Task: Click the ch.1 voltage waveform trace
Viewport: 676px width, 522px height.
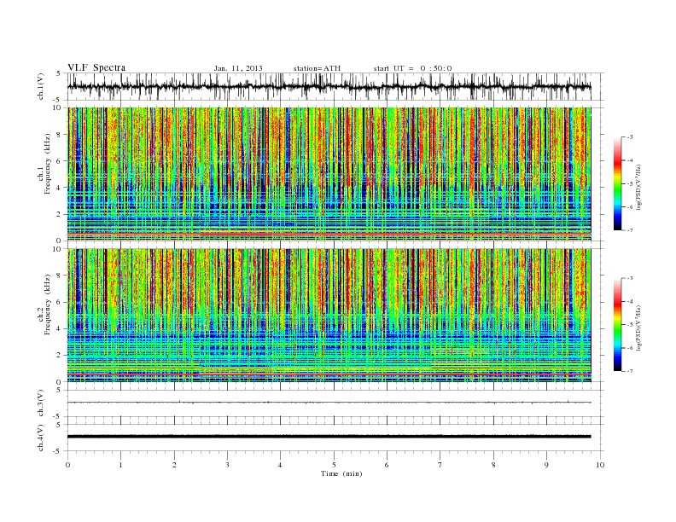Action: click(x=329, y=86)
